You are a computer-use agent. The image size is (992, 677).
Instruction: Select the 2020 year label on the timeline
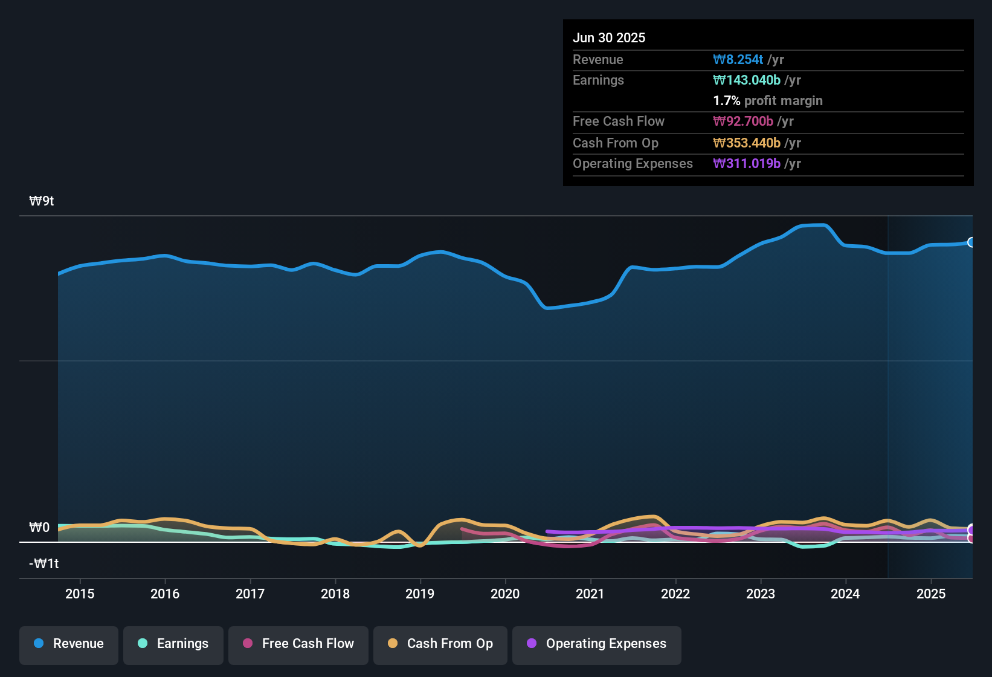click(x=505, y=594)
